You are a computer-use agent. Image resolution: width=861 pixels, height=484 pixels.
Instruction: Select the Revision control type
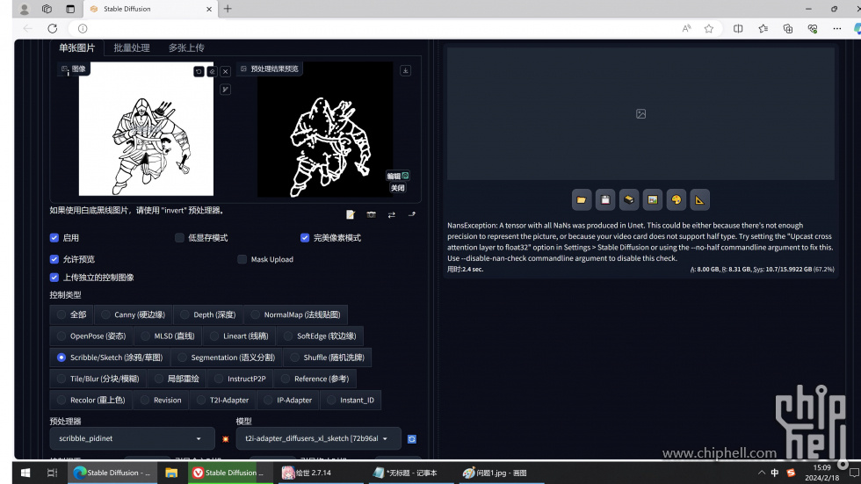(161, 400)
